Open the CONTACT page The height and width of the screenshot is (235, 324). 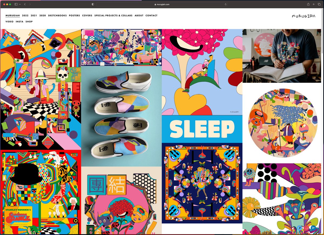click(x=151, y=15)
